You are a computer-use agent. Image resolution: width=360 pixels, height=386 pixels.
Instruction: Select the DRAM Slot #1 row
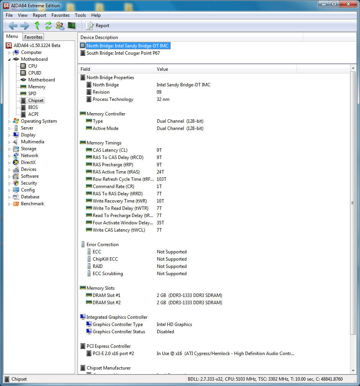point(214,295)
